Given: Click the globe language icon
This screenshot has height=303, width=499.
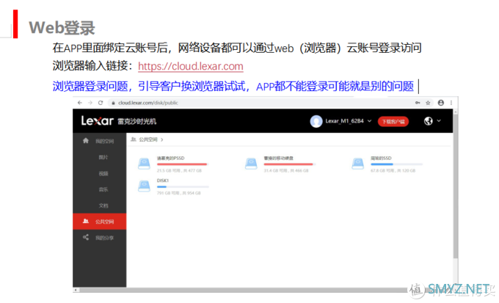Looking at the screenshot, I should click(x=429, y=121).
